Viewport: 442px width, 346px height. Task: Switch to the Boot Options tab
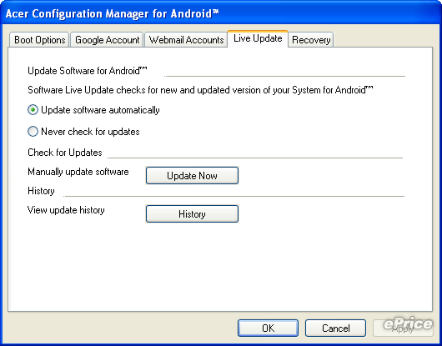click(x=39, y=40)
